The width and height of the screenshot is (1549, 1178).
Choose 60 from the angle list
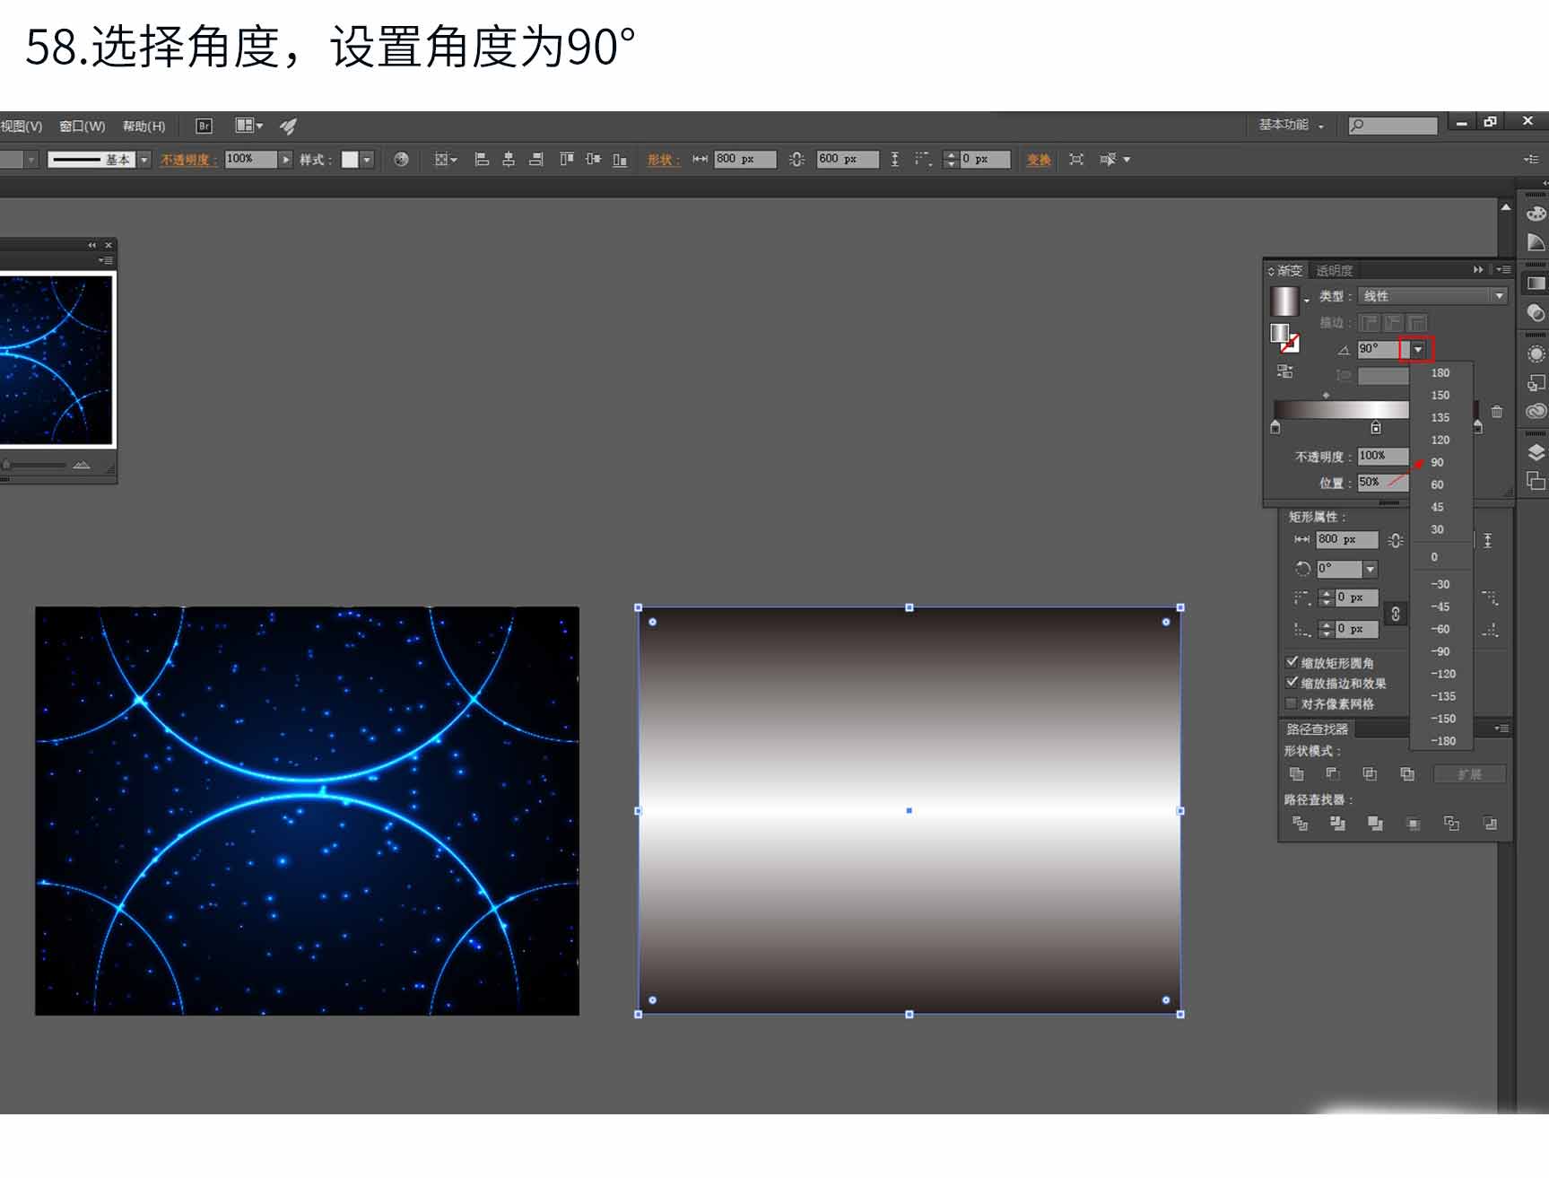click(1441, 484)
